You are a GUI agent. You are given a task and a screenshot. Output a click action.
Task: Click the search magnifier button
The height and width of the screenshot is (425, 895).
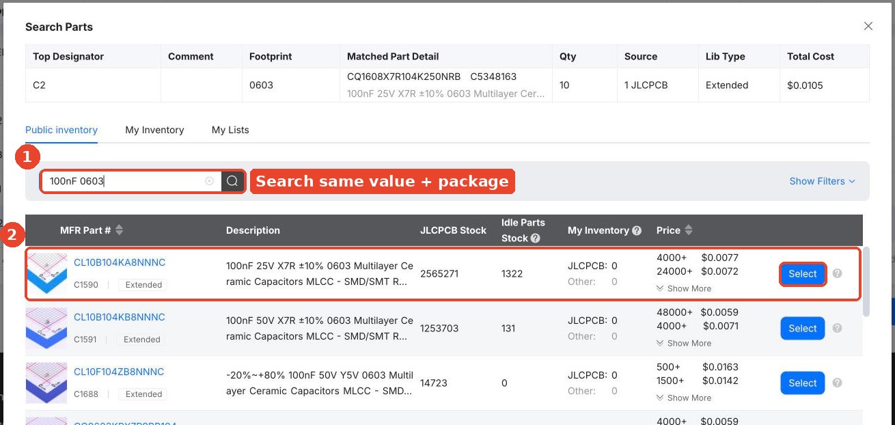(x=232, y=181)
